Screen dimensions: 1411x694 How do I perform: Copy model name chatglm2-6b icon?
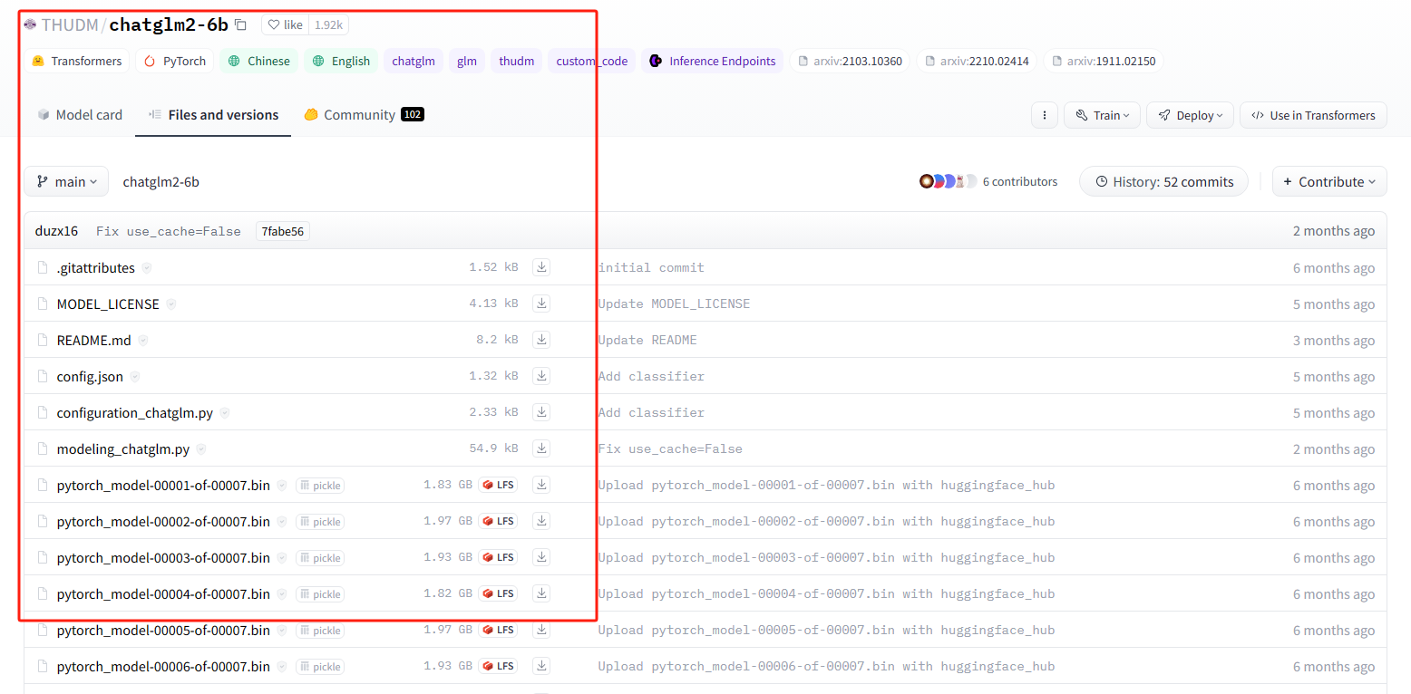pos(240,25)
